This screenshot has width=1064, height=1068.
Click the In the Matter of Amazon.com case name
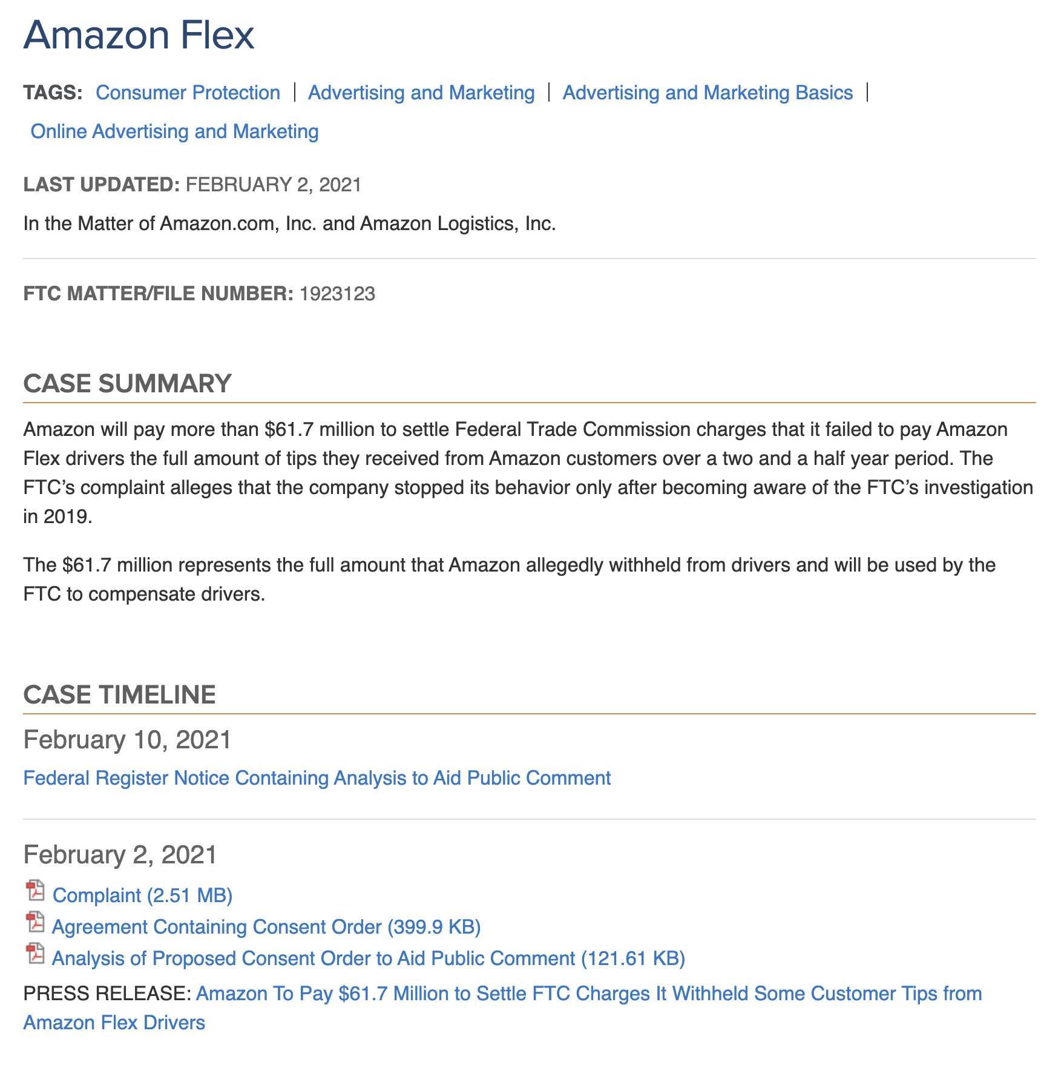[x=289, y=224]
